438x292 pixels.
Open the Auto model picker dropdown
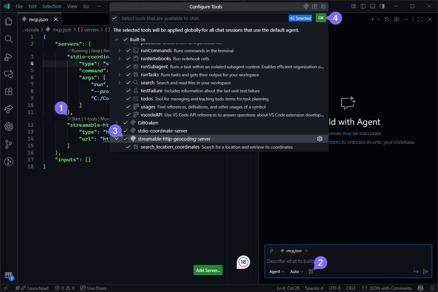coord(296,272)
